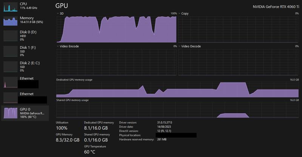Open Disk 2 (E: C:) SSD entry
The height and width of the screenshot is (157, 302).
(25, 67)
